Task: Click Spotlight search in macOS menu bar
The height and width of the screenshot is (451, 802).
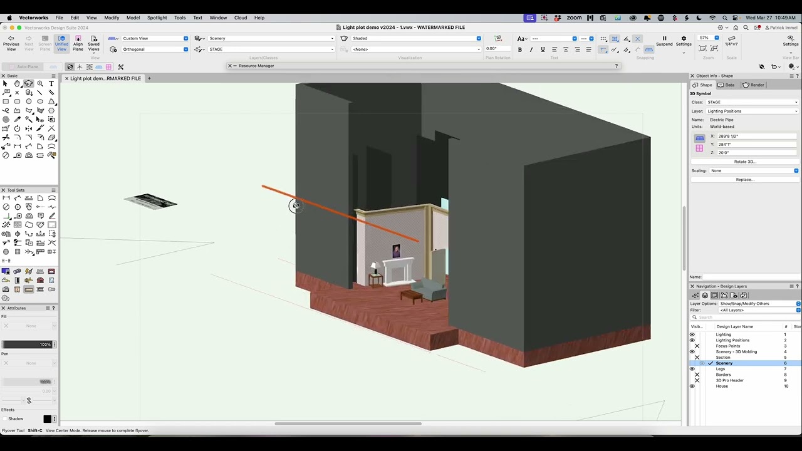Action: click(725, 18)
